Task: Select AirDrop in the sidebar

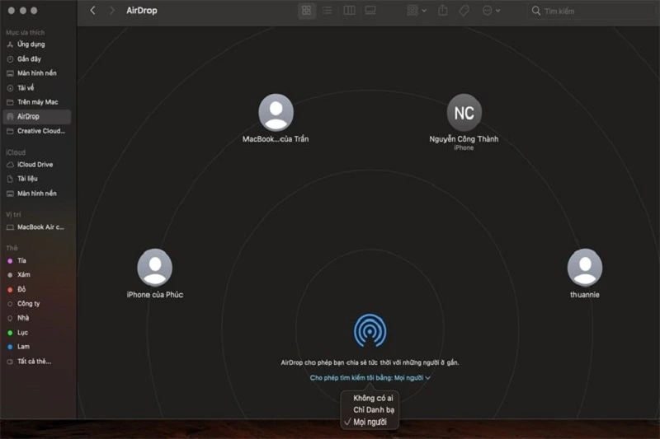Action: pyautogui.click(x=36, y=116)
